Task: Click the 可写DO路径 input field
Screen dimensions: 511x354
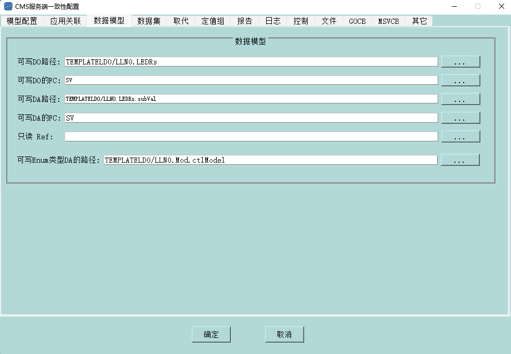Action: coord(251,62)
